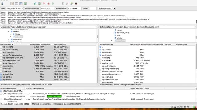
Task: Click the Gebruikersnaam input field
Action: click(47, 9)
